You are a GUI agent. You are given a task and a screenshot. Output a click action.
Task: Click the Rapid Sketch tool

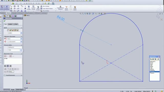[75, 8]
